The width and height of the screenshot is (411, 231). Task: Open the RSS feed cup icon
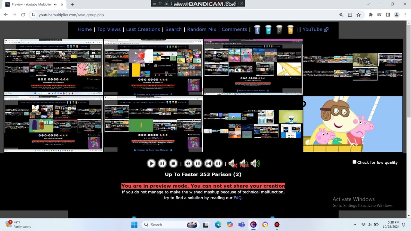click(290, 30)
